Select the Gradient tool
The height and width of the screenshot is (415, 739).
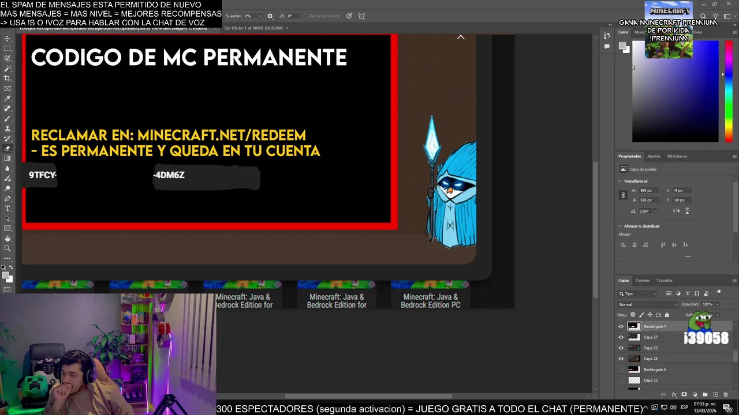(x=8, y=158)
